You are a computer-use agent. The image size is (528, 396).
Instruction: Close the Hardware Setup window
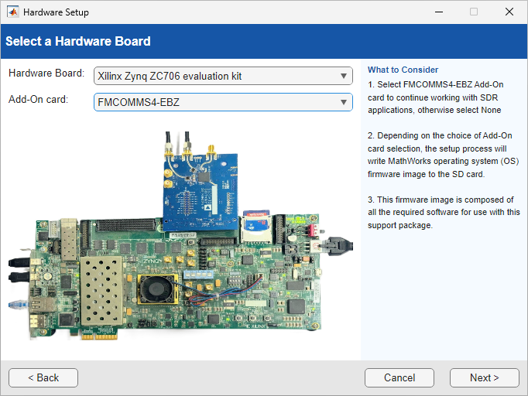tap(509, 12)
